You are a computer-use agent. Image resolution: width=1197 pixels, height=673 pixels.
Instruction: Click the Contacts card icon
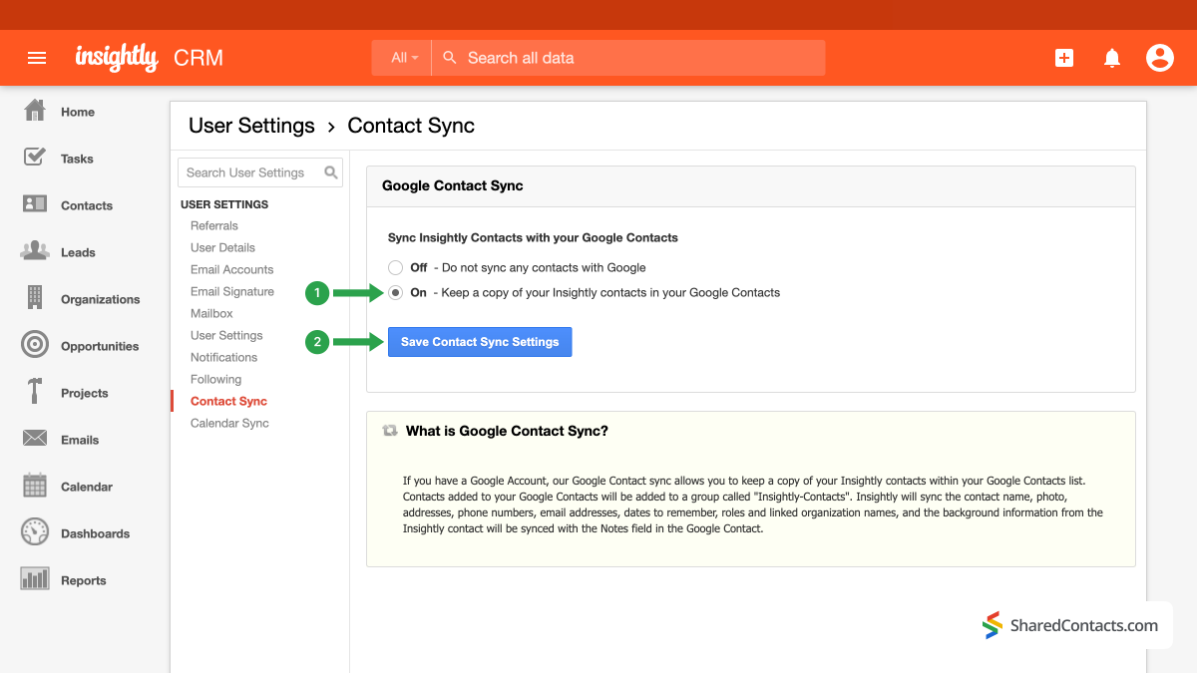(35, 204)
